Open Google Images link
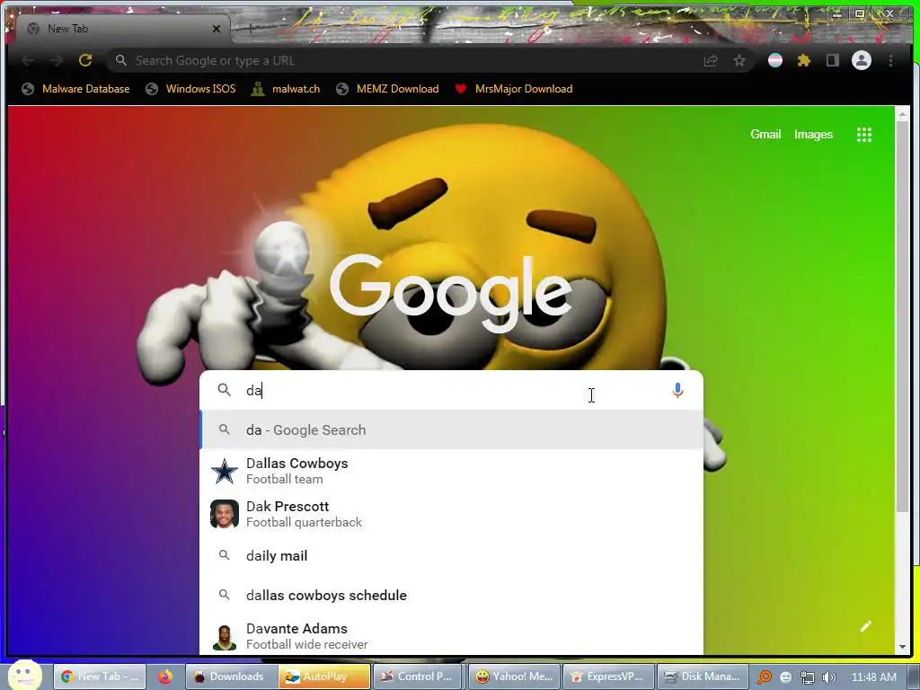 pyautogui.click(x=813, y=135)
